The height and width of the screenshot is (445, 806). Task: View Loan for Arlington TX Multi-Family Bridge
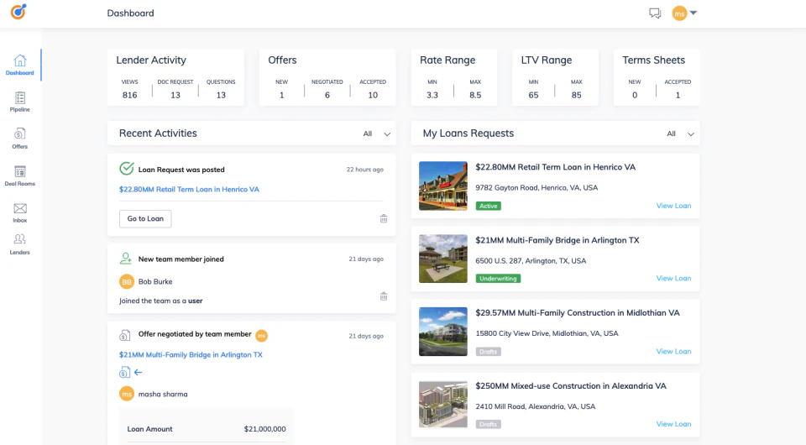pos(673,278)
